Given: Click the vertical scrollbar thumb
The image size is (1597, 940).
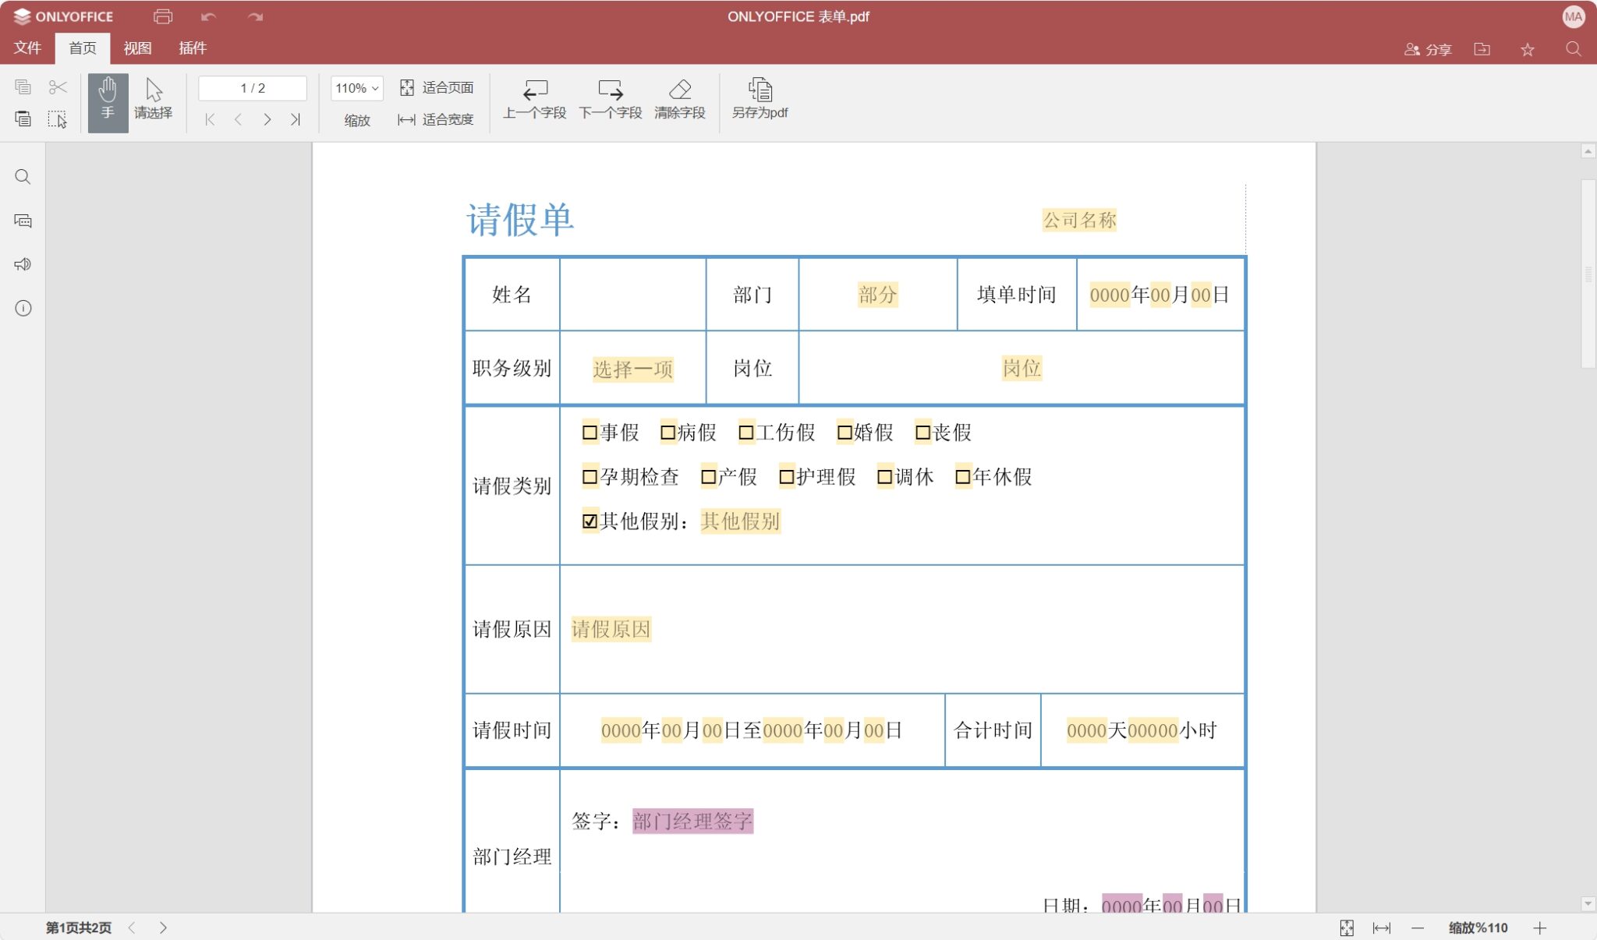Looking at the screenshot, I should tap(1588, 274).
